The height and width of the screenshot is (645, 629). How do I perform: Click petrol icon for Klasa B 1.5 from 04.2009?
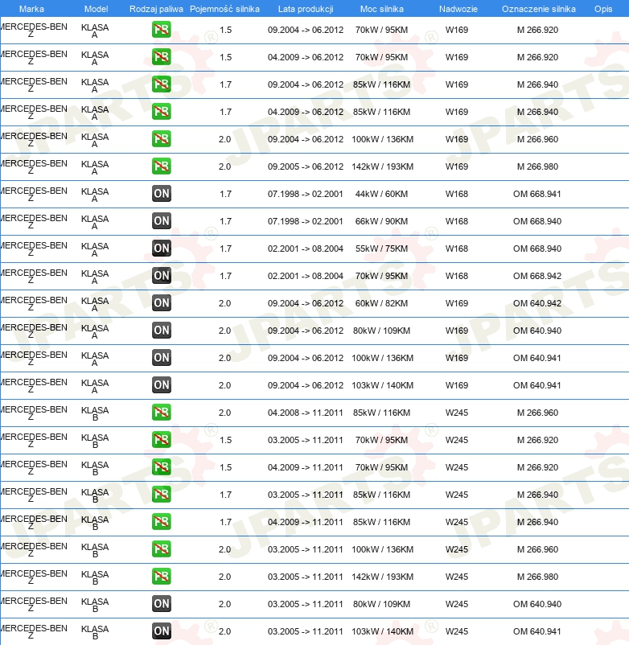point(161,467)
